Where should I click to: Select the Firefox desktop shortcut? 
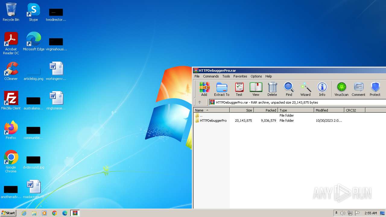(11, 130)
